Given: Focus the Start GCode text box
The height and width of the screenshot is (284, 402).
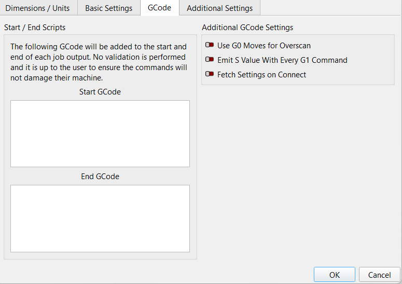Looking at the screenshot, I should [100, 133].
